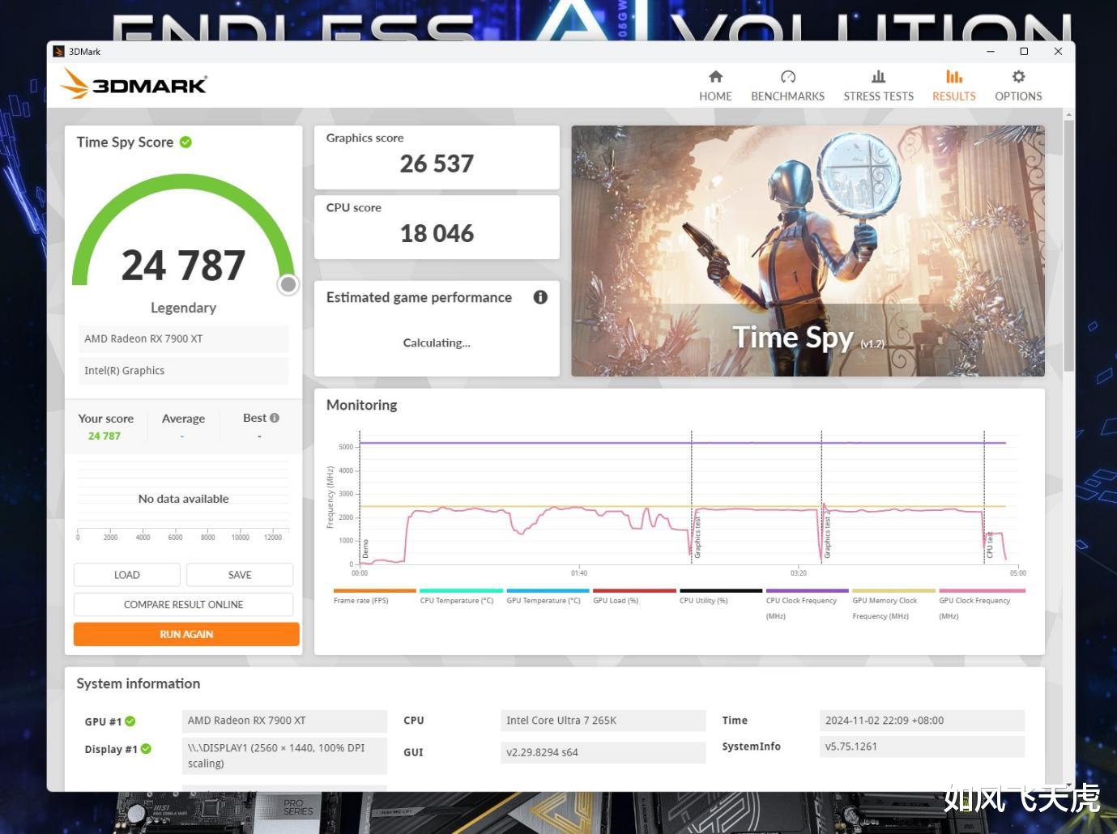Screen dimensions: 1117x834
Task: Click the Display #1 green check icon
Action: pos(146,749)
